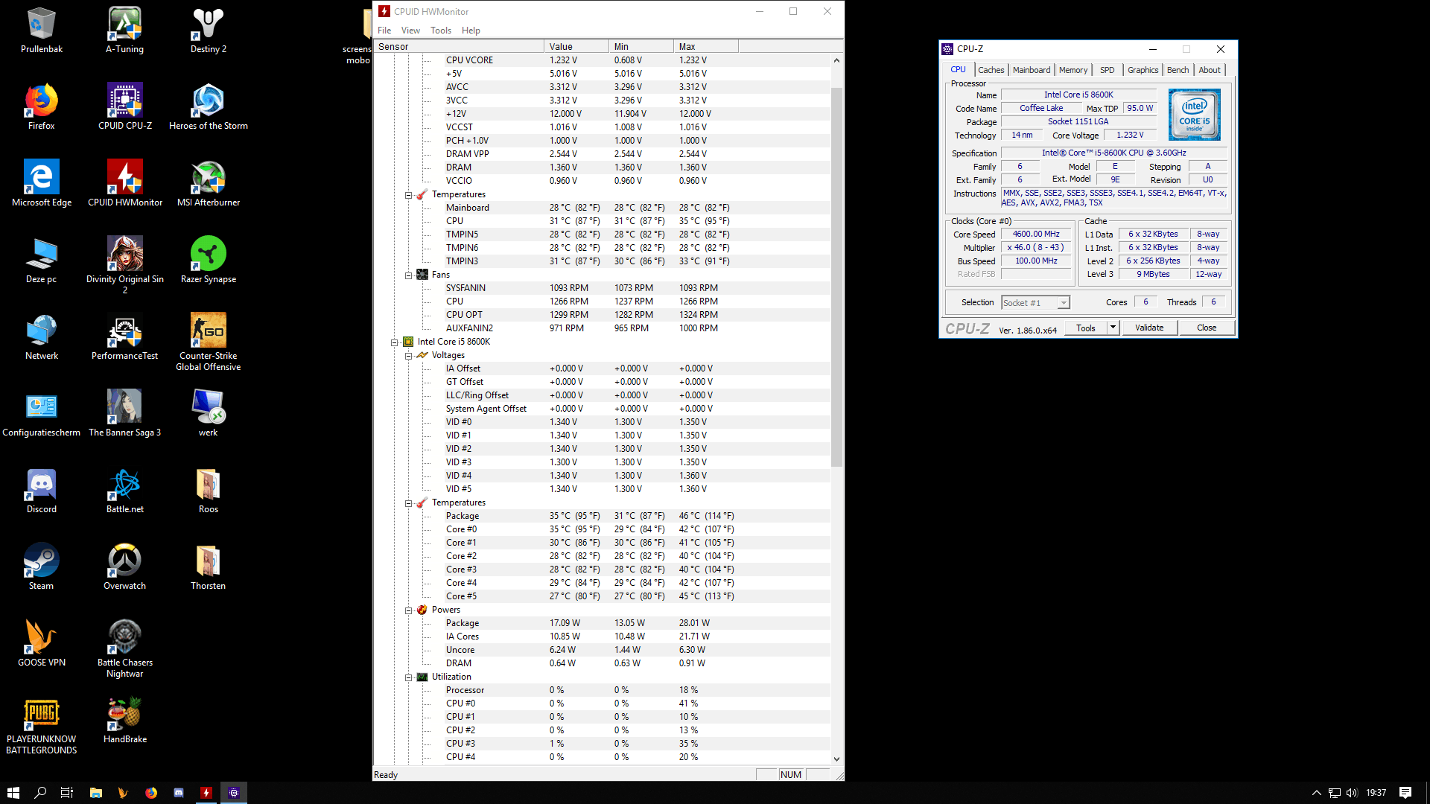Viewport: 1430px width, 804px height.
Task: Open the Prullenbak recycle bin icon
Action: [x=42, y=30]
